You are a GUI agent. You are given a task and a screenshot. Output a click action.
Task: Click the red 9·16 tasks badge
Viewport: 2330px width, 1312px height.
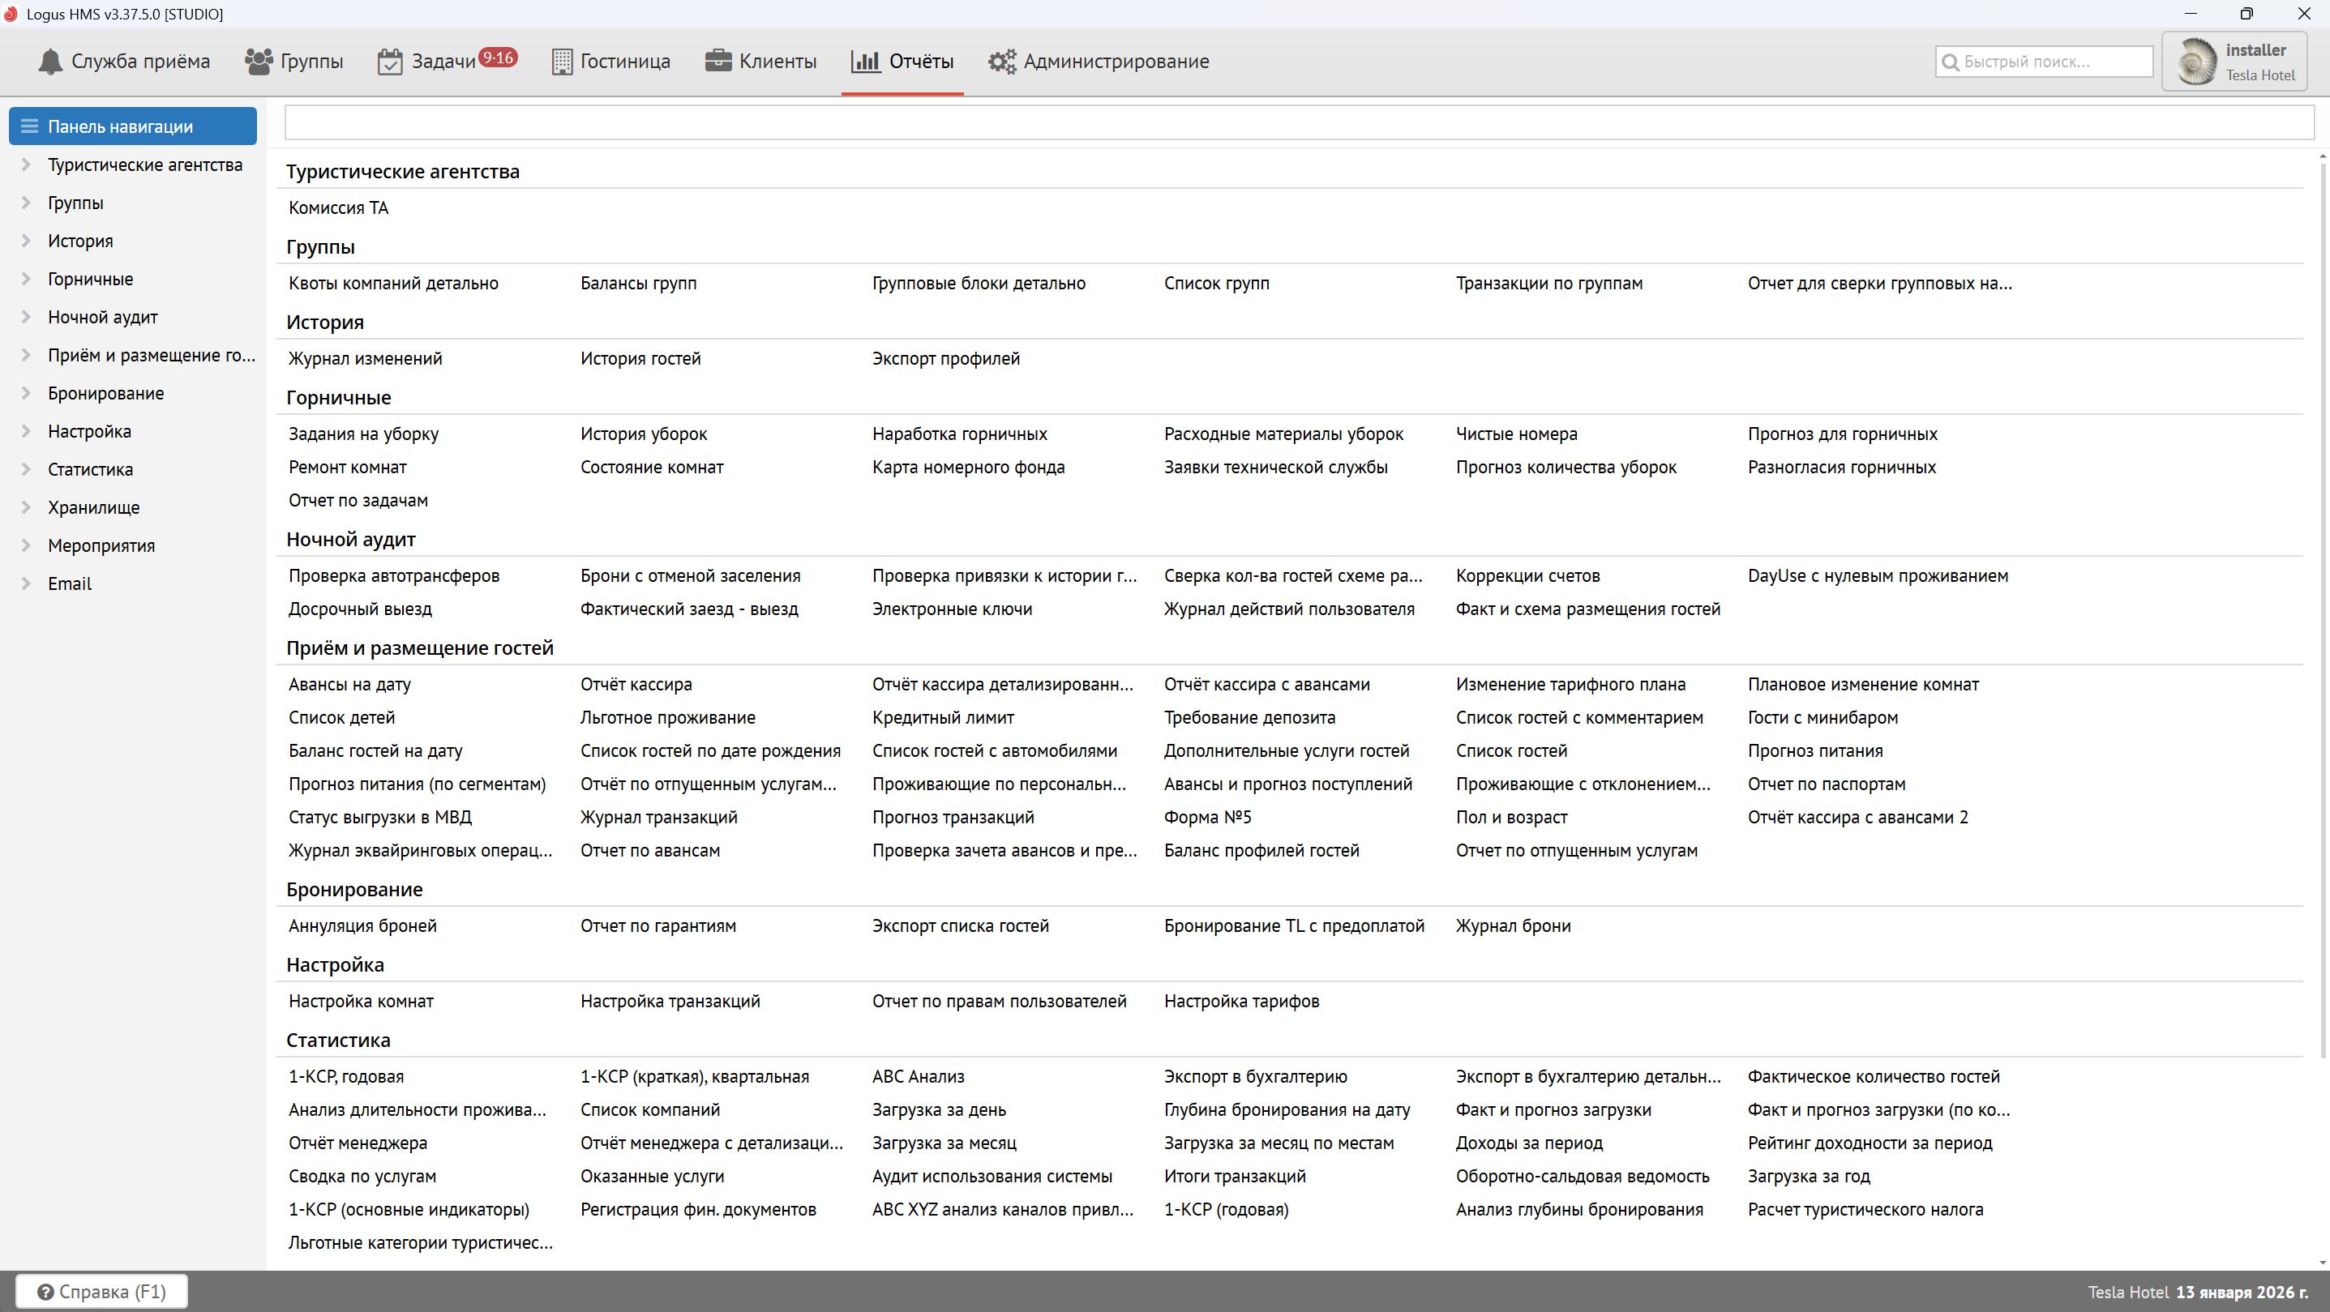click(498, 58)
